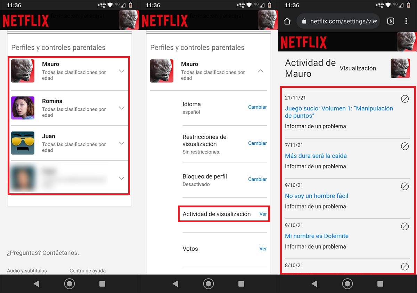Report a problem for No soy un hombre fácil
This screenshot has height=293, width=417.
[316, 206]
